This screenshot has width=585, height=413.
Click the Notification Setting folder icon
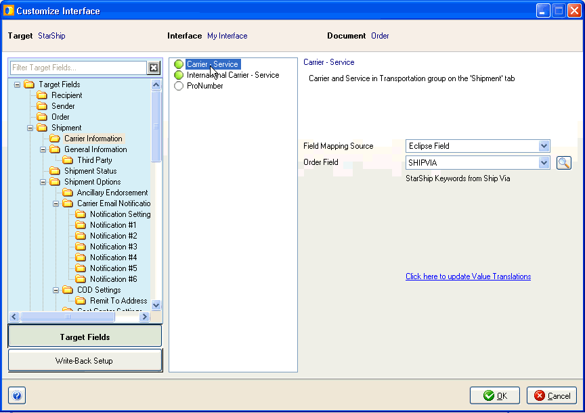[81, 214]
